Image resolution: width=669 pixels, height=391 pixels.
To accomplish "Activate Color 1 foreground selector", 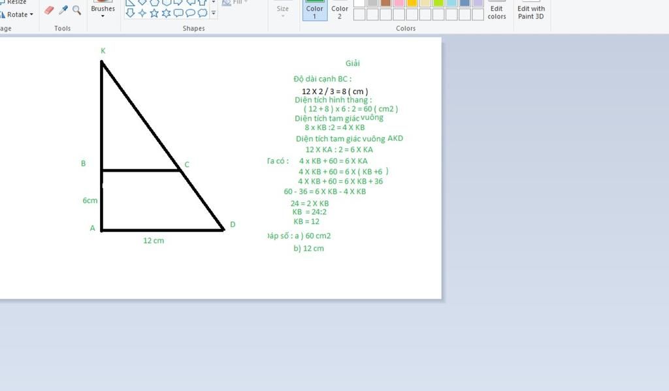I will 315,10.
